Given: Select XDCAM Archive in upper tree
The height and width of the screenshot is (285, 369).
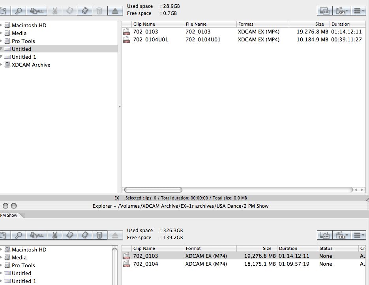Looking at the screenshot, I should [x=31, y=65].
